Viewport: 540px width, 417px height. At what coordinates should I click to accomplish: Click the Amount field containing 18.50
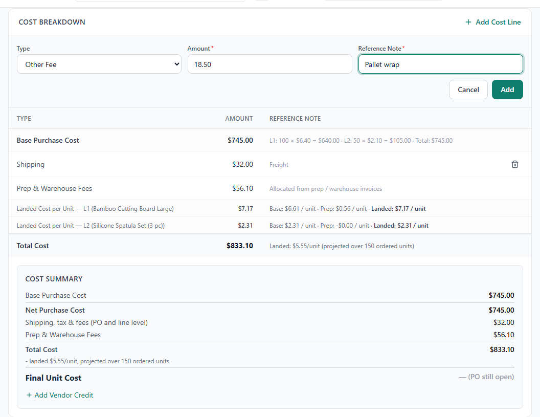click(x=269, y=64)
